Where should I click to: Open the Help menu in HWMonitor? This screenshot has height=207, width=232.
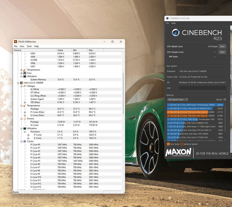(x=36, y=46)
